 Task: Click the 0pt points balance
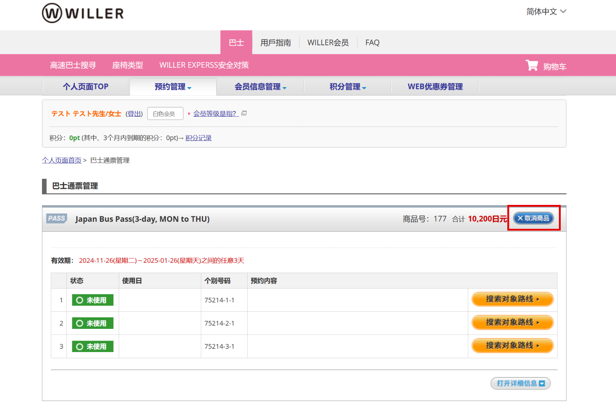tap(74, 138)
